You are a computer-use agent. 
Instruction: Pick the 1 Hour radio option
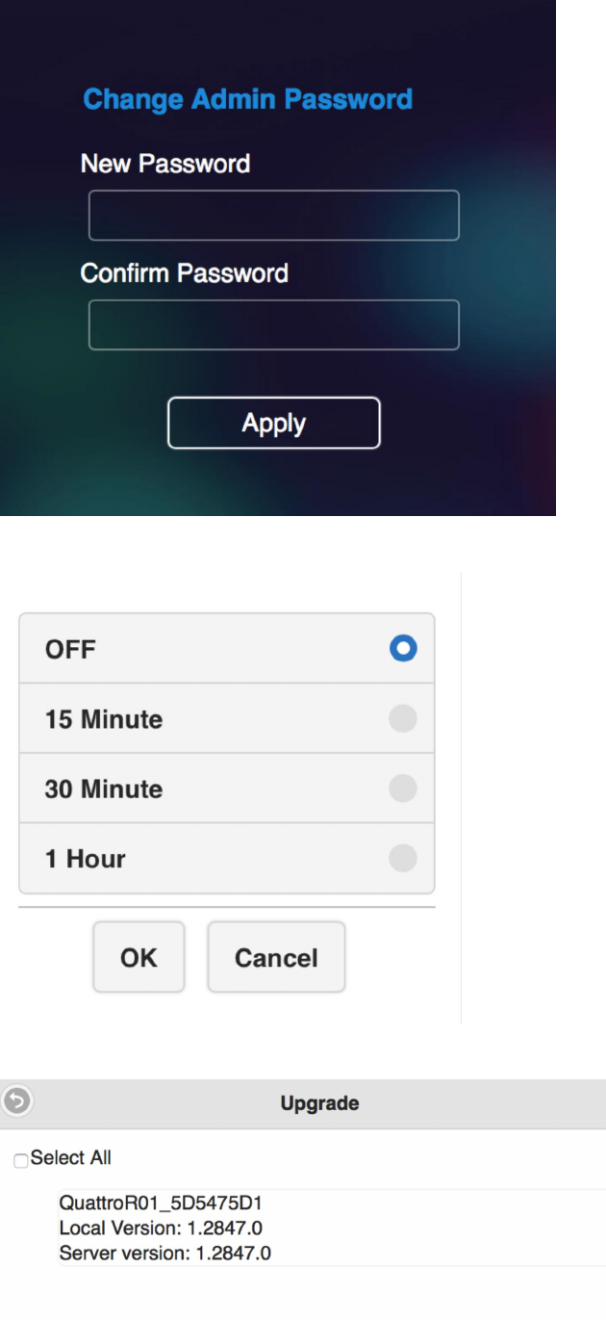pyautogui.click(x=404, y=858)
